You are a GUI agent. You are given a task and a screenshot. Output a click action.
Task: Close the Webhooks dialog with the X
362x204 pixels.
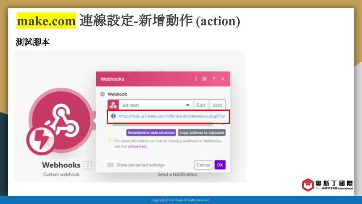point(222,79)
